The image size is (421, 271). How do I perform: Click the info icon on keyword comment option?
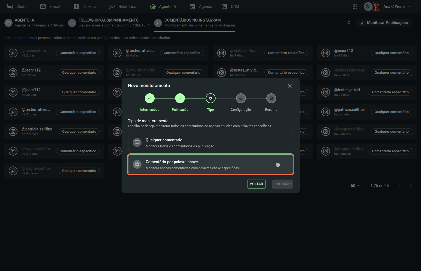click(x=278, y=165)
